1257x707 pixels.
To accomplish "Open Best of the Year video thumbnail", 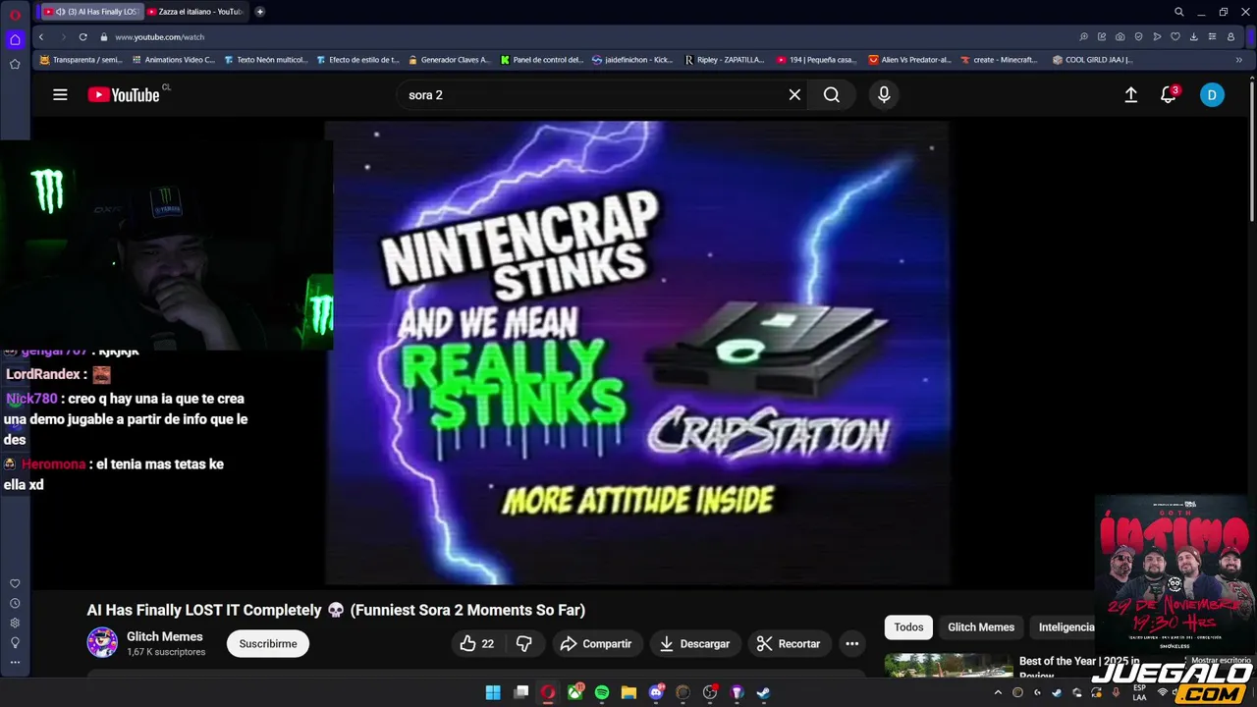I will pyautogui.click(x=949, y=666).
